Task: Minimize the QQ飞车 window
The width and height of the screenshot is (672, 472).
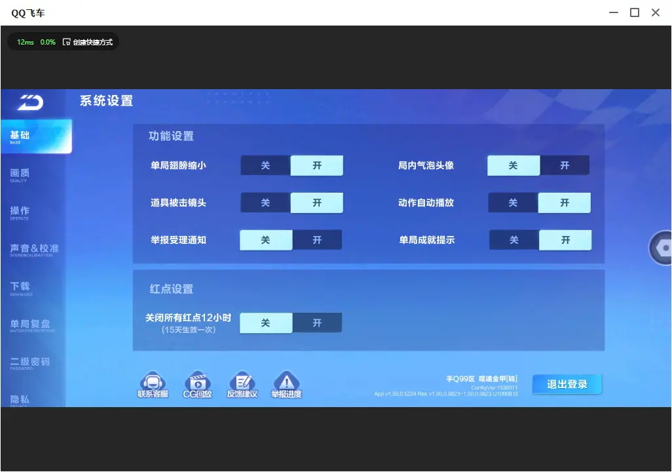Action: 614,13
